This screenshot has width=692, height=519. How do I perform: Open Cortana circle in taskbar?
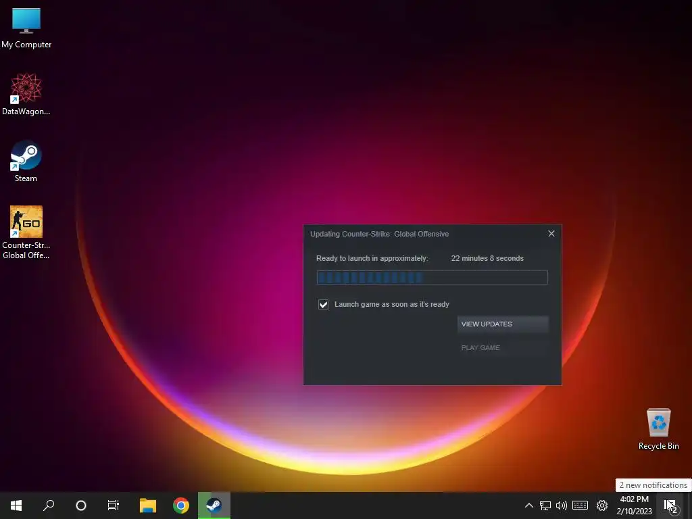pyautogui.click(x=81, y=505)
